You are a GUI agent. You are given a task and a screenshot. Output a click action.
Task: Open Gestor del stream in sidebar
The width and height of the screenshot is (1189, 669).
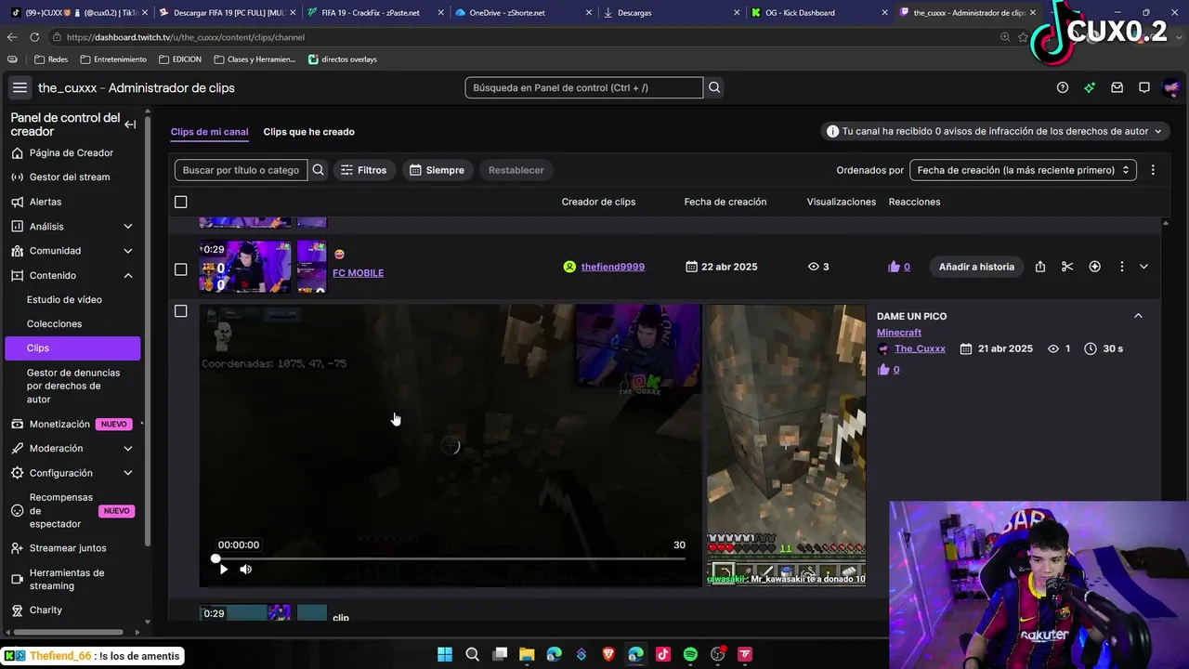[x=70, y=177]
